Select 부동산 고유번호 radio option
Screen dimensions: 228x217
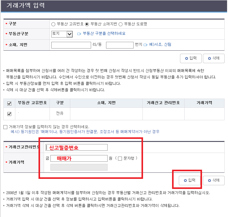tap(53, 24)
